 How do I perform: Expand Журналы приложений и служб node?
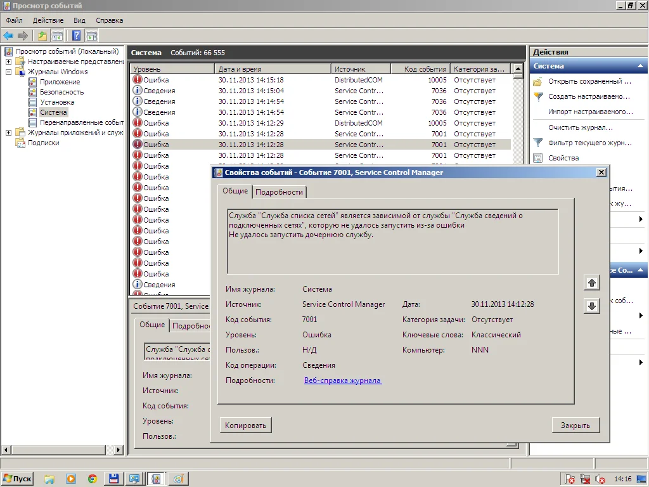pyautogui.click(x=8, y=133)
